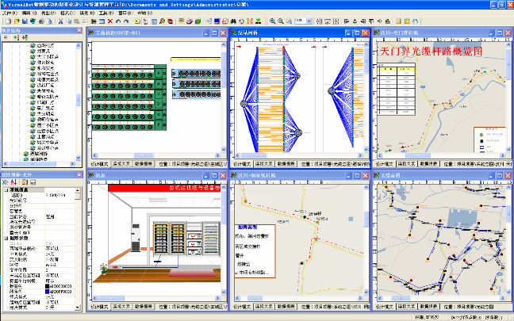Click the zoom-in magnifier icon
This screenshot has height=321, width=514.
271,22
